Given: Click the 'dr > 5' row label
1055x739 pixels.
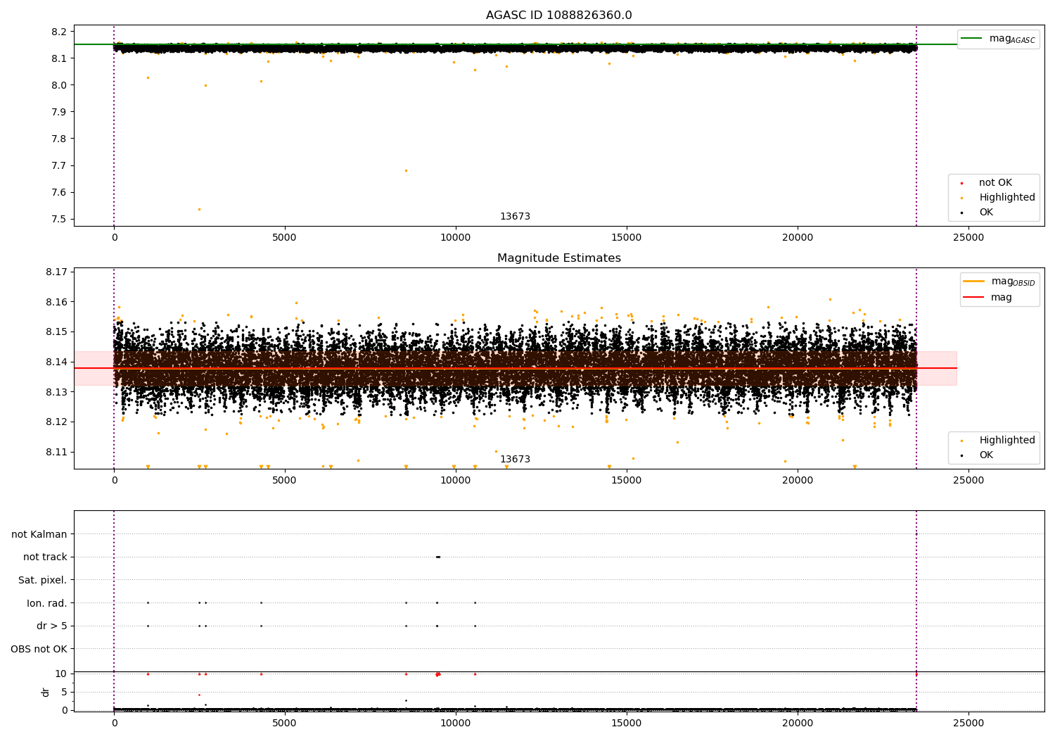Looking at the screenshot, I should point(52,626).
